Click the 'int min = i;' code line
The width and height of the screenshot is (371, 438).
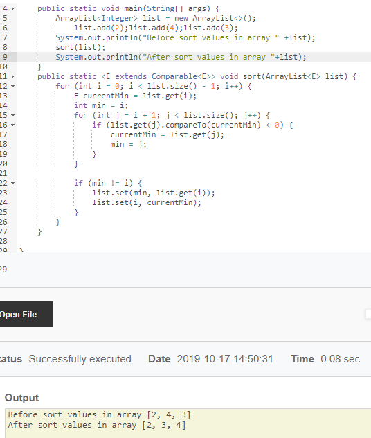(x=101, y=105)
